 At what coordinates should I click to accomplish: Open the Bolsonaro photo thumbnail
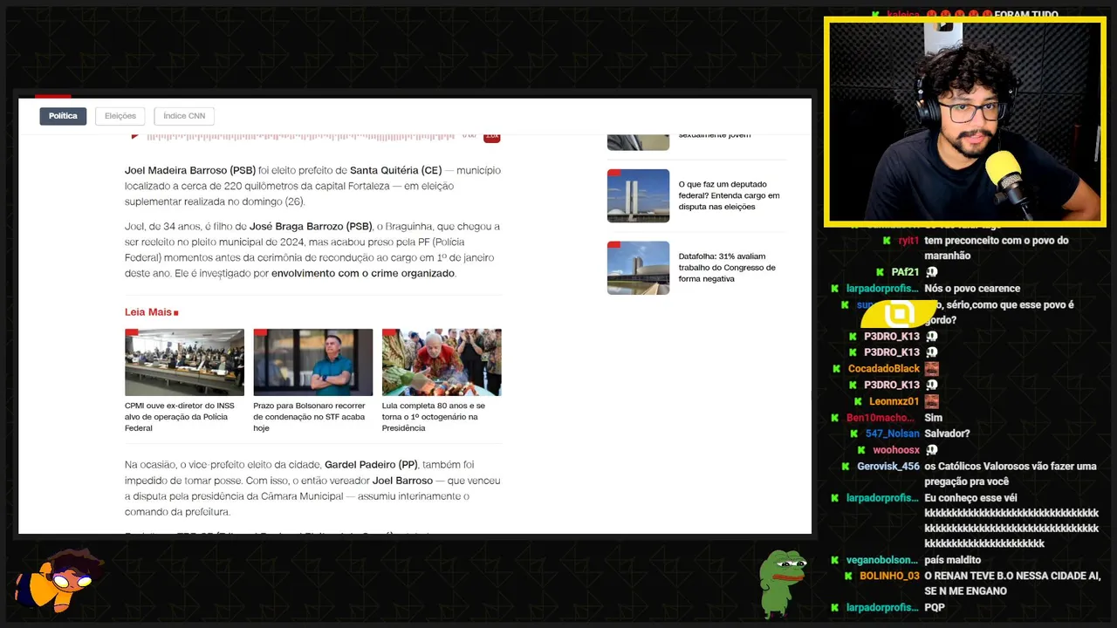313,362
